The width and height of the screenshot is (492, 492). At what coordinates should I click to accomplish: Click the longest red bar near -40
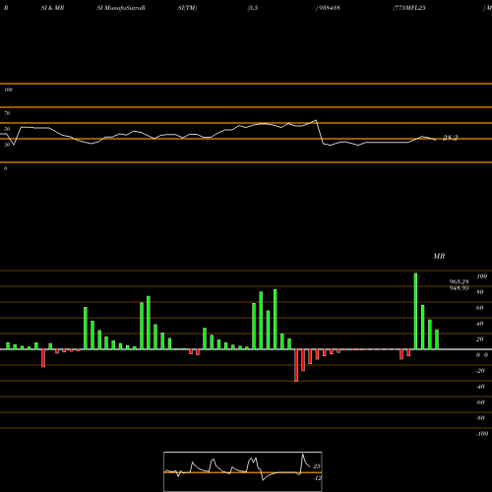(x=296, y=365)
